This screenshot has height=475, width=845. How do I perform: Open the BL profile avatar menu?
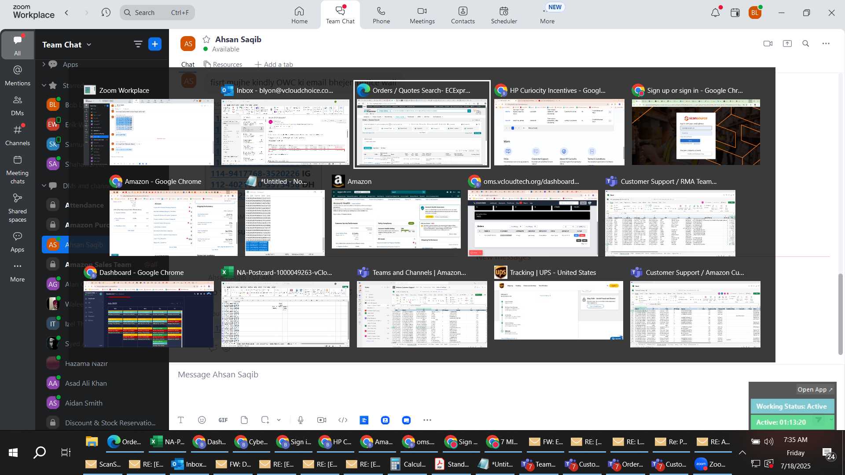click(755, 13)
